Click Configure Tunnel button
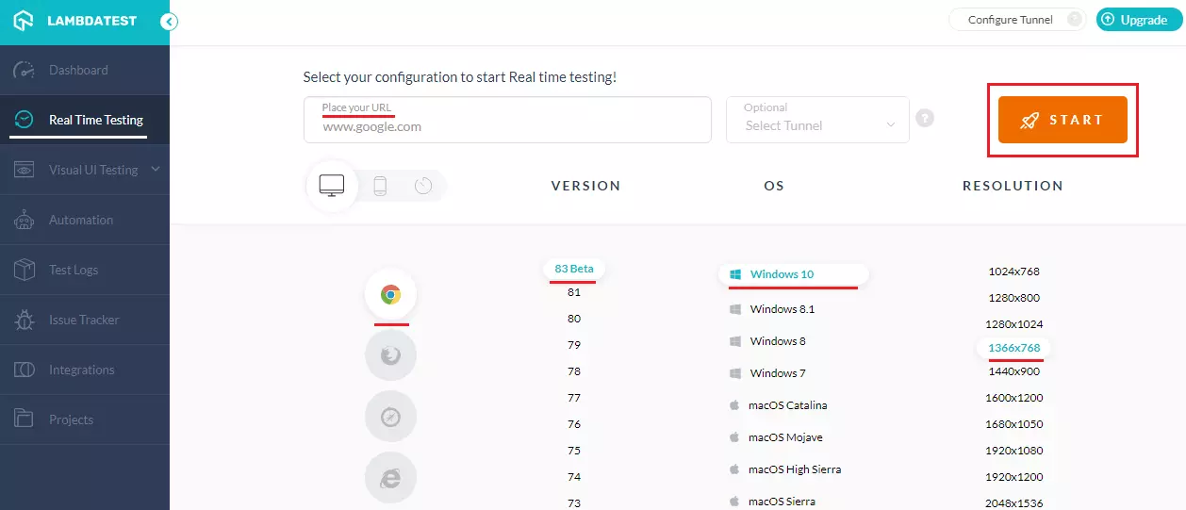Image resolution: width=1186 pixels, height=510 pixels. (x=1017, y=20)
